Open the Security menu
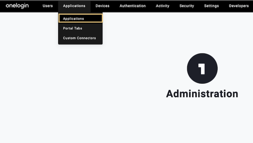 coord(187,6)
